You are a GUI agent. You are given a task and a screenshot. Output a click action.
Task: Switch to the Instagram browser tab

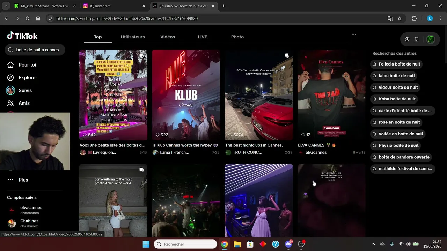tap(114, 6)
